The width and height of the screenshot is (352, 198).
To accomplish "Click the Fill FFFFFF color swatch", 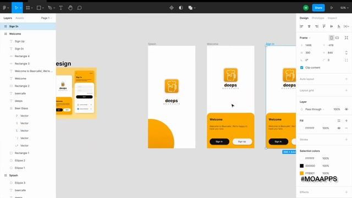I will (302, 128).
